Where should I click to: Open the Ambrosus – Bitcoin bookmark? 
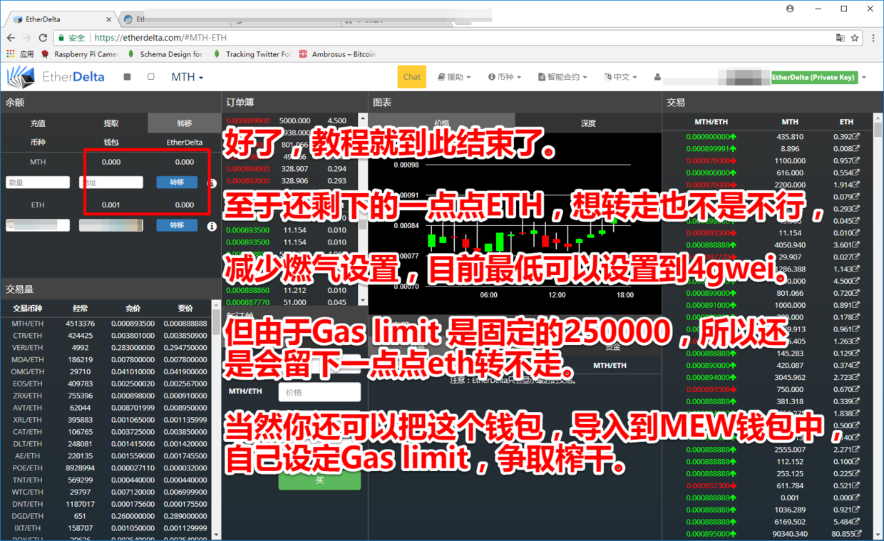point(338,54)
